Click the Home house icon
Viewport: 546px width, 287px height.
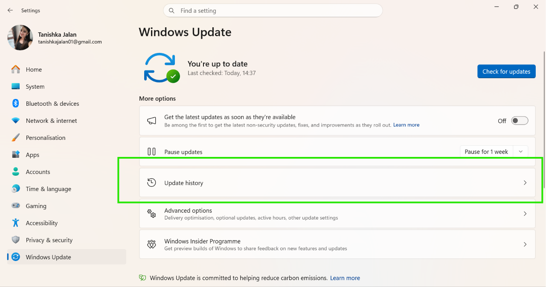click(16, 70)
